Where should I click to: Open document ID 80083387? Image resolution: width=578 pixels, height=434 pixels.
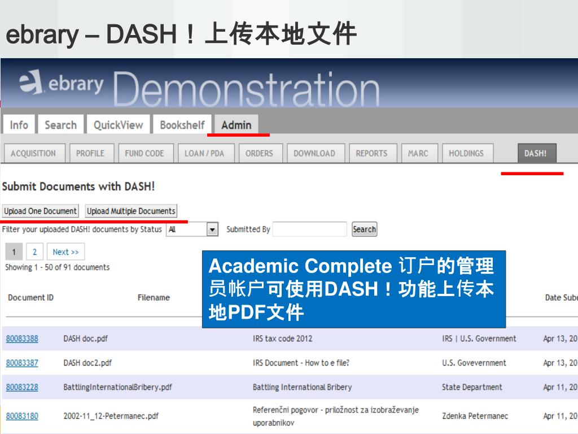[22, 363]
